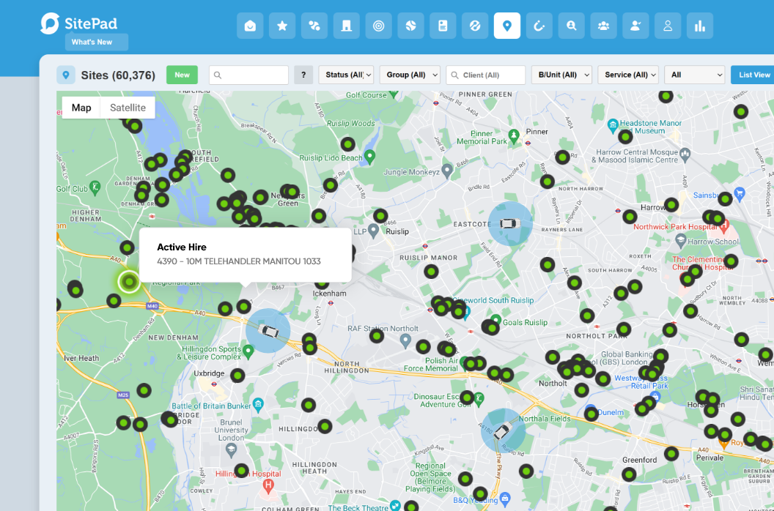Click the Brunel University London label
Viewport: 774px width, 511px height.
coord(231,430)
